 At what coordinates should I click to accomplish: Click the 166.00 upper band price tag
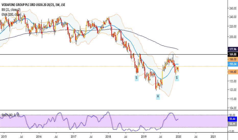tap(233, 59)
